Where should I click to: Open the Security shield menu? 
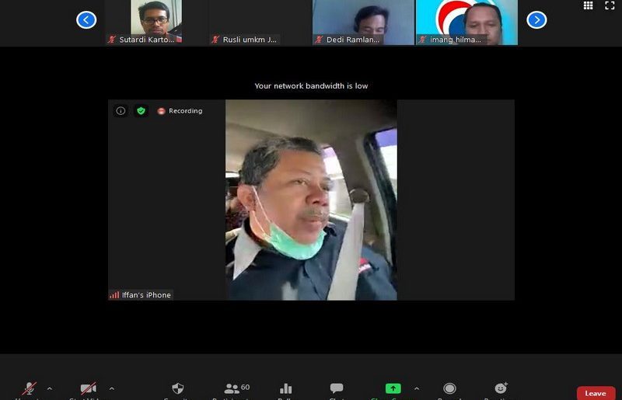tap(178, 388)
